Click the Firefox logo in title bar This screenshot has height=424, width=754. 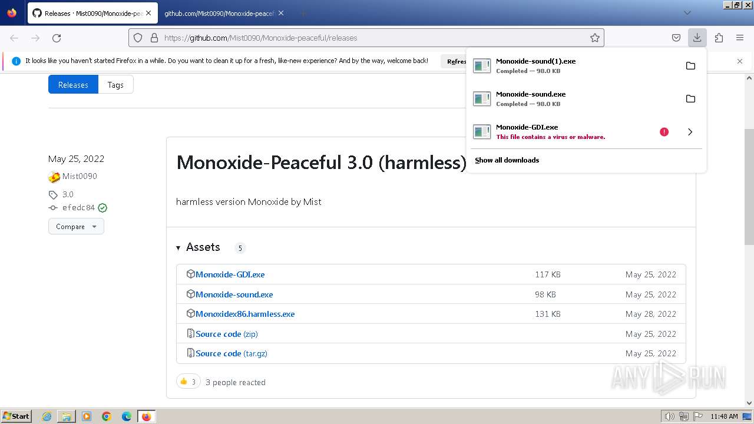[12, 12]
